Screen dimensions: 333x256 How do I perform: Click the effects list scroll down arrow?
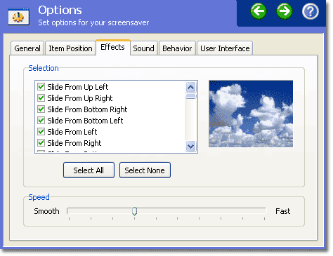pos(191,147)
